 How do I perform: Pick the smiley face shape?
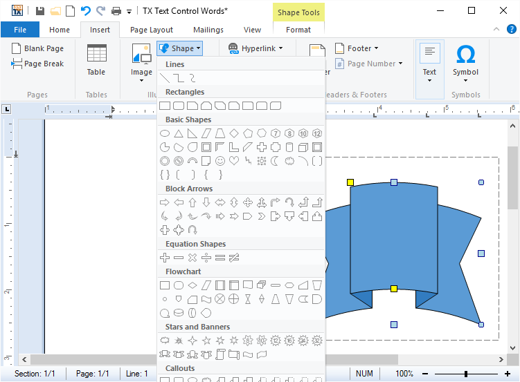(220, 161)
